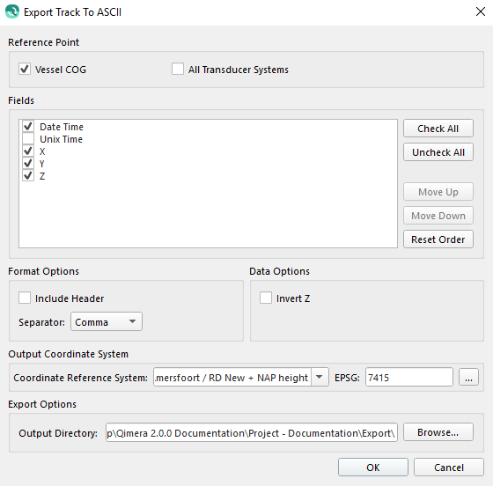493x486 pixels.
Task: Toggle the X field checkbox
Action: (x=28, y=151)
